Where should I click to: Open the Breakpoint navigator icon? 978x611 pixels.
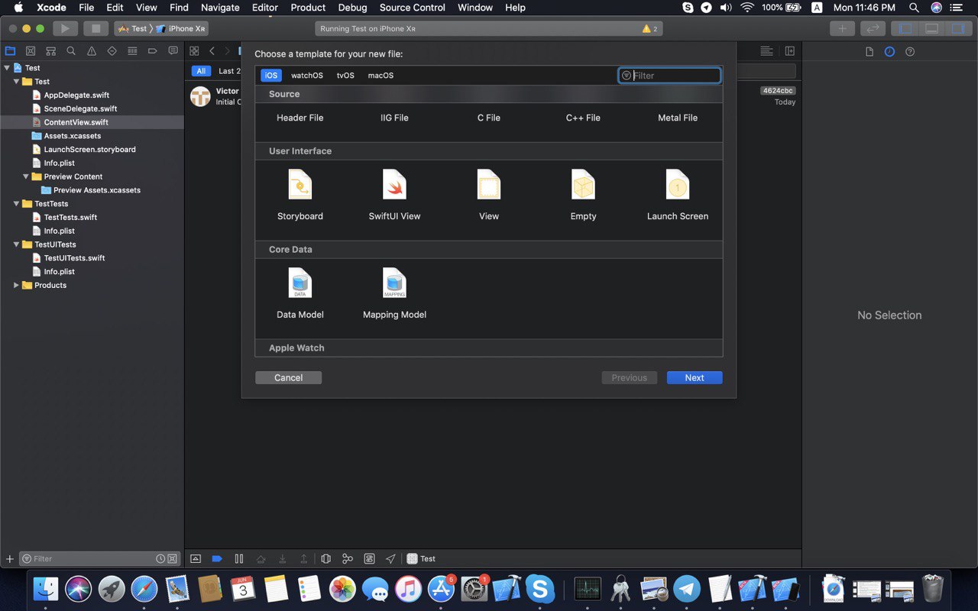pyautogui.click(x=153, y=51)
